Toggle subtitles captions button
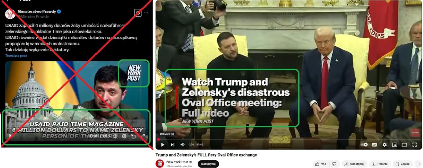This screenshot has height=168, width=423. click(x=375, y=145)
